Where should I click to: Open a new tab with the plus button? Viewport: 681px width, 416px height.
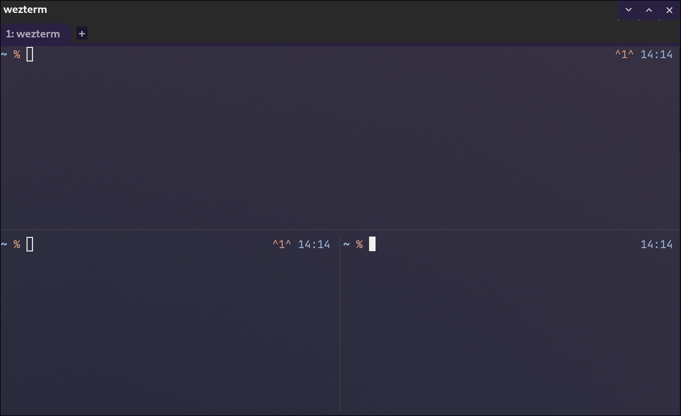point(82,34)
